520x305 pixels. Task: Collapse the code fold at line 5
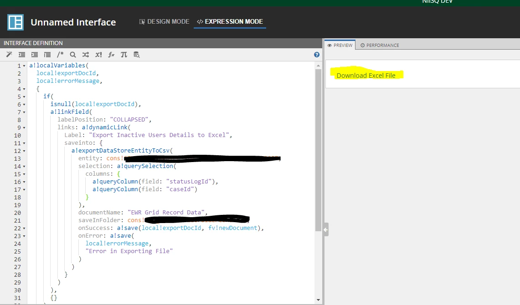[x=24, y=97]
